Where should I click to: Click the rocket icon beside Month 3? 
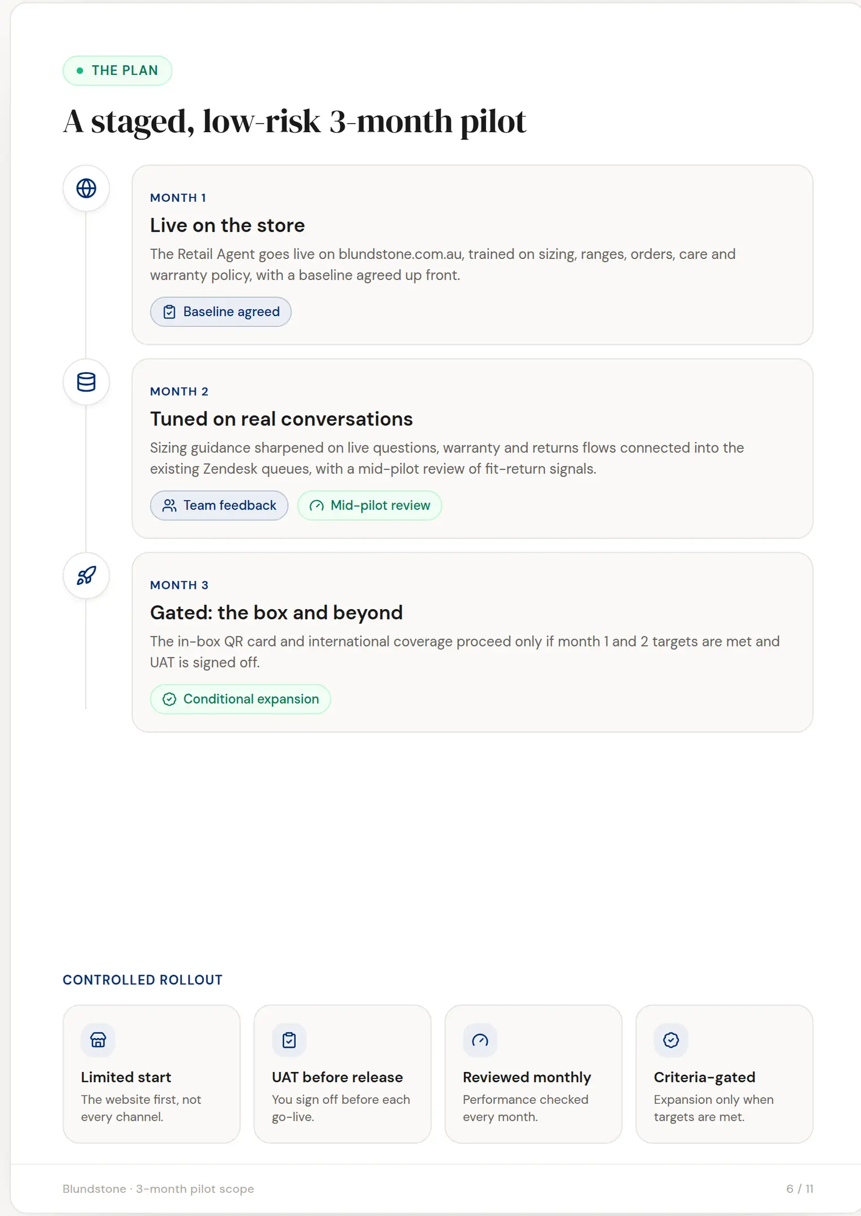[86, 576]
